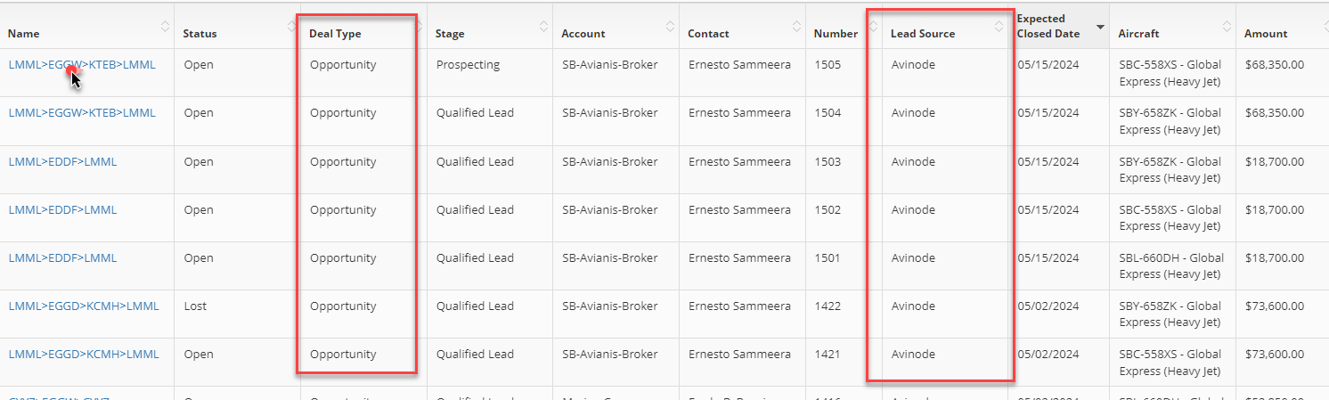Viewport: 1329px width, 400px height.
Task: Sort by the Status column header
Action: click(x=200, y=34)
